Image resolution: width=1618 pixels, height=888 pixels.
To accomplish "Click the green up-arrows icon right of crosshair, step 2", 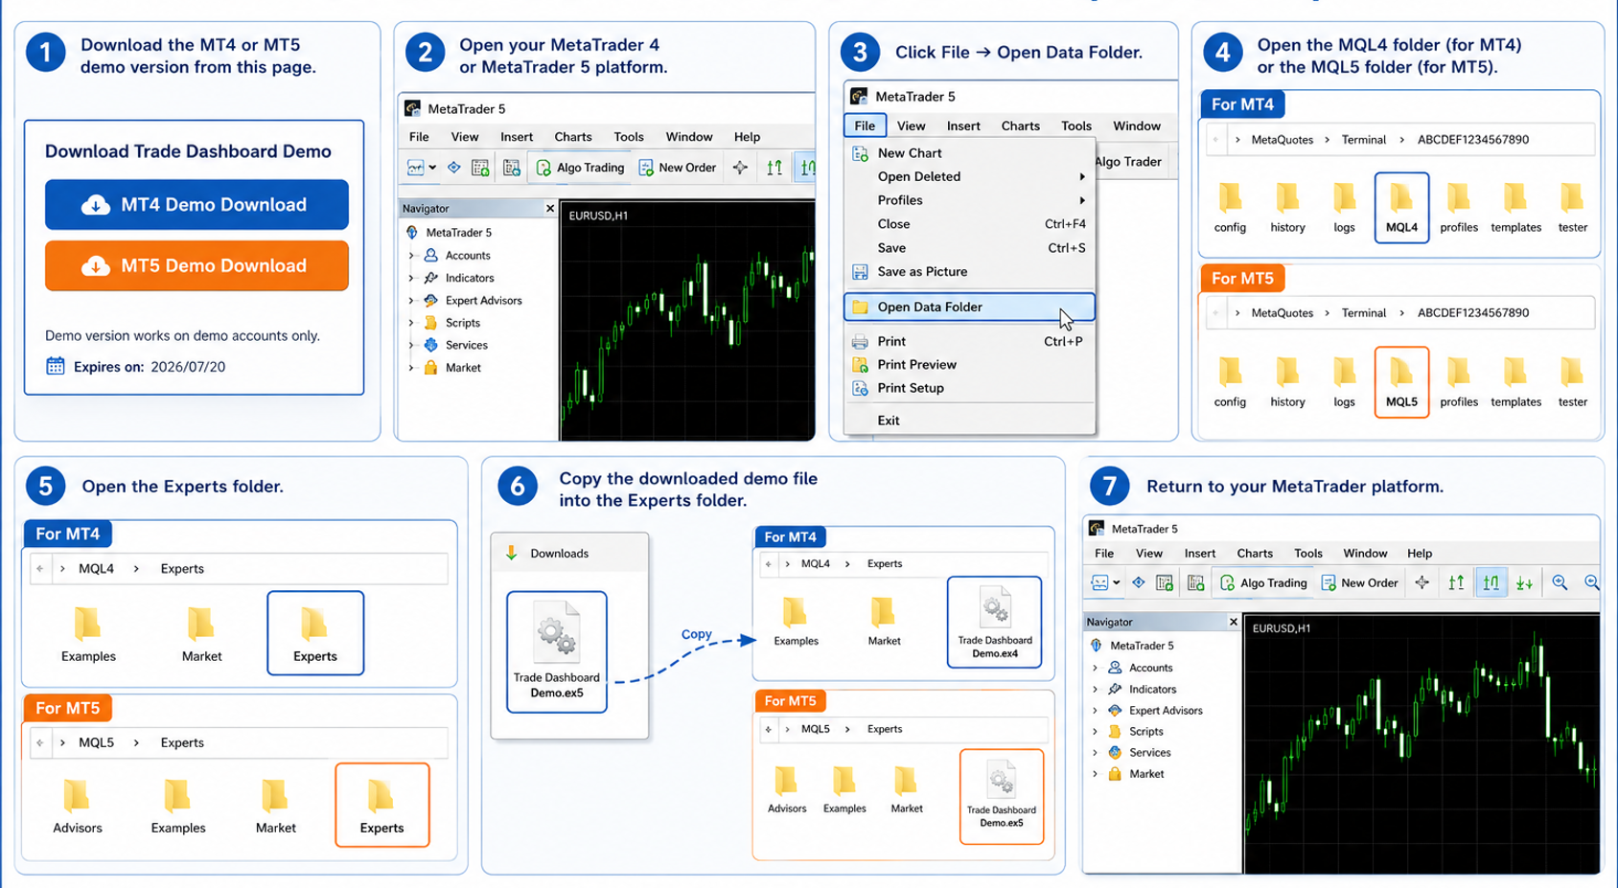I will [774, 168].
